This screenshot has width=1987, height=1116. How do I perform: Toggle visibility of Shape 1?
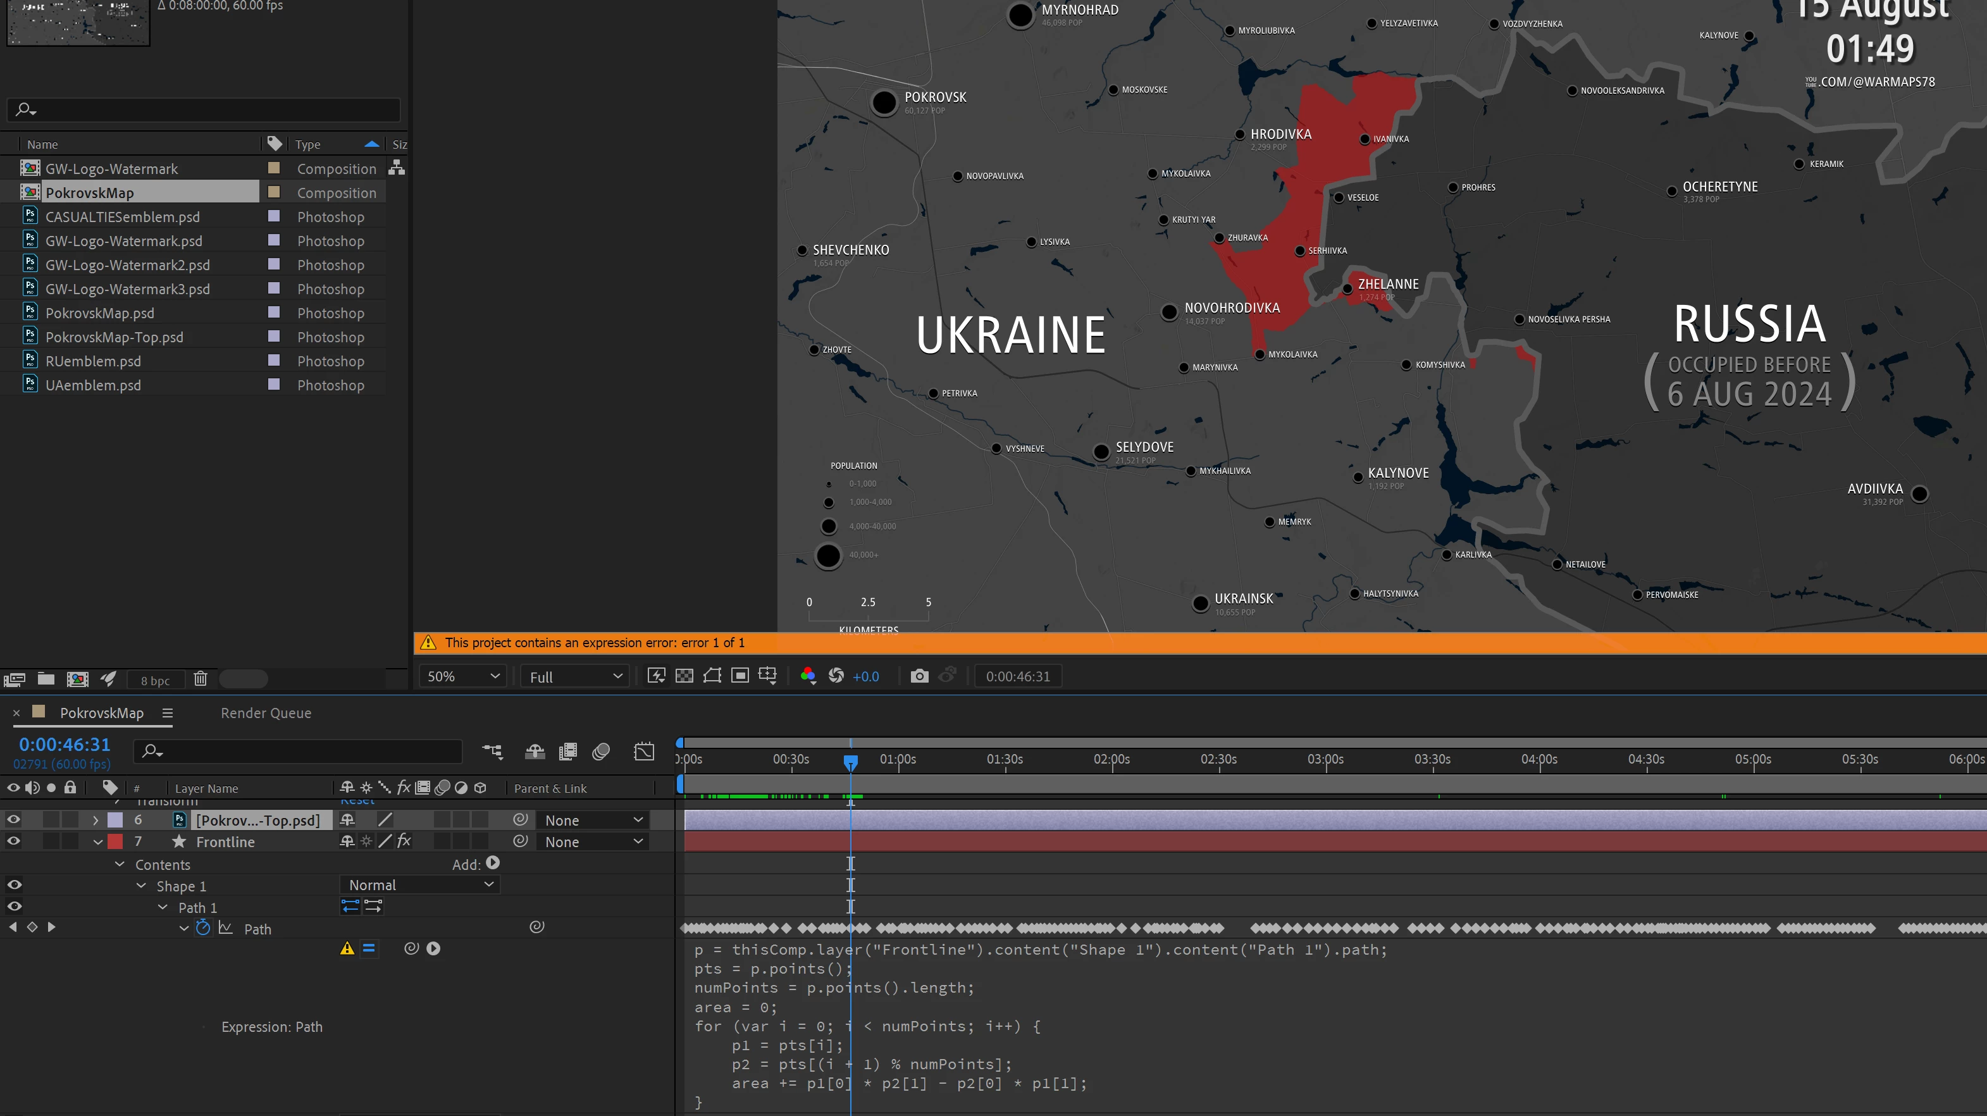point(14,885)
